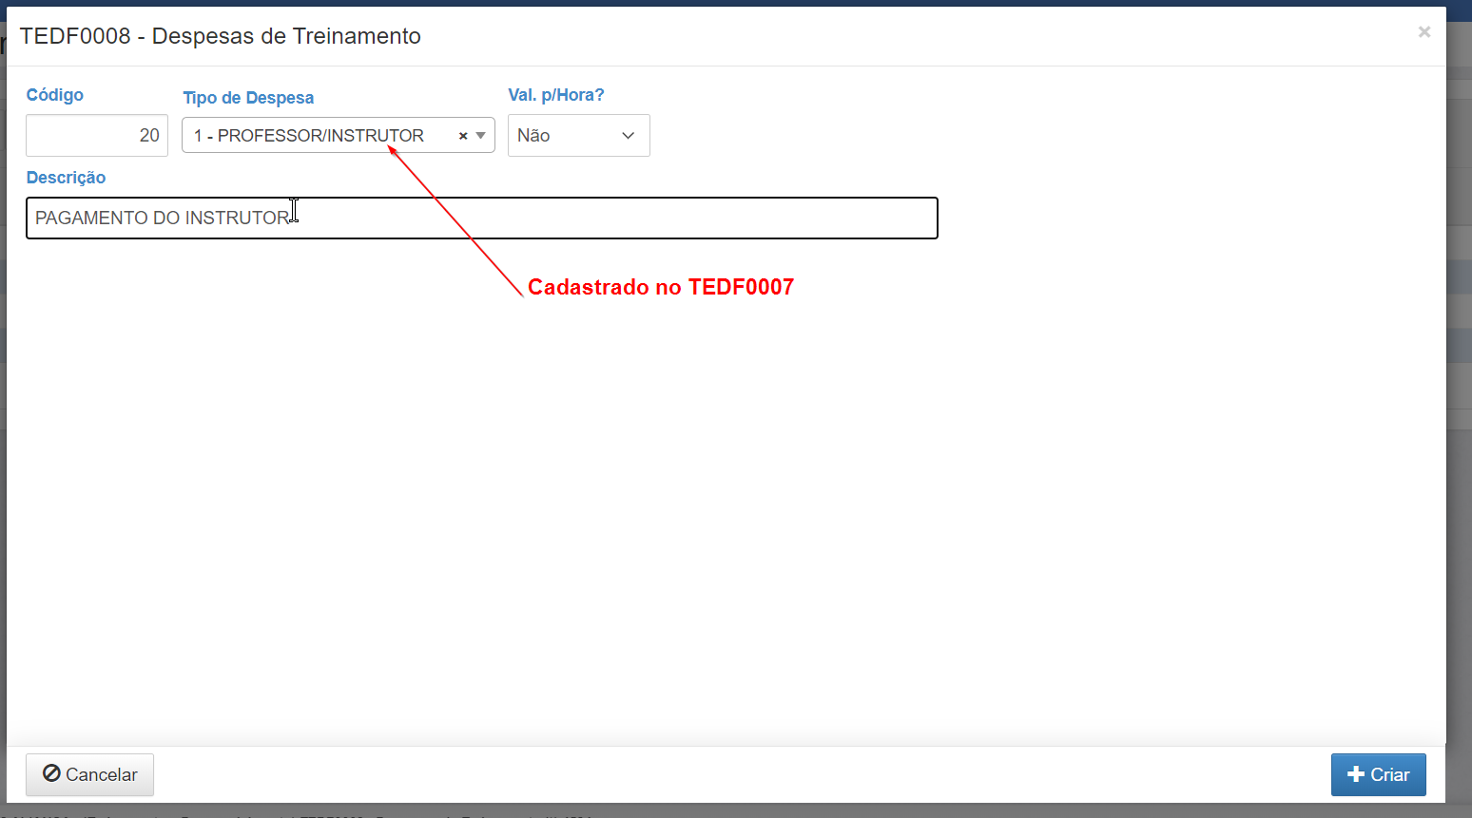
Task: Select the 1 - PROFESSOR/INSTRUTOR text
Action: tap(309, 136)
